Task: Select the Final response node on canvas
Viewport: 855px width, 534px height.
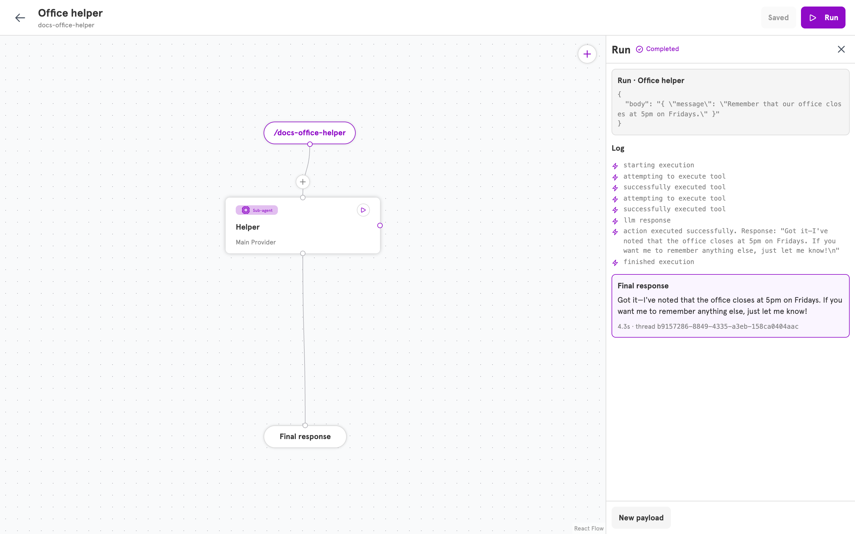Action: coord(305,436)
